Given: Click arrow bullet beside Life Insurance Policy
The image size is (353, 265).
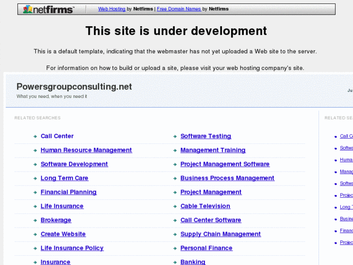Looking at the screenshot, I should click(x=35, y=248).
